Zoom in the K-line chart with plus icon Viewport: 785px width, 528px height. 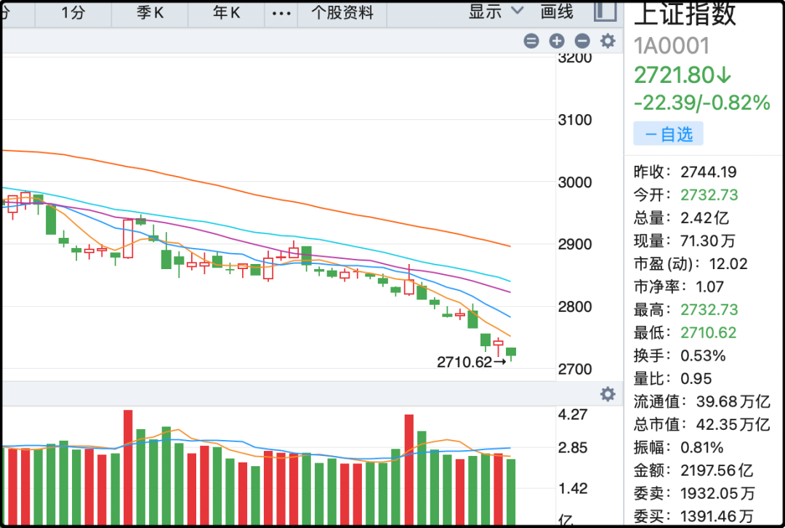(x=557, y=41)
